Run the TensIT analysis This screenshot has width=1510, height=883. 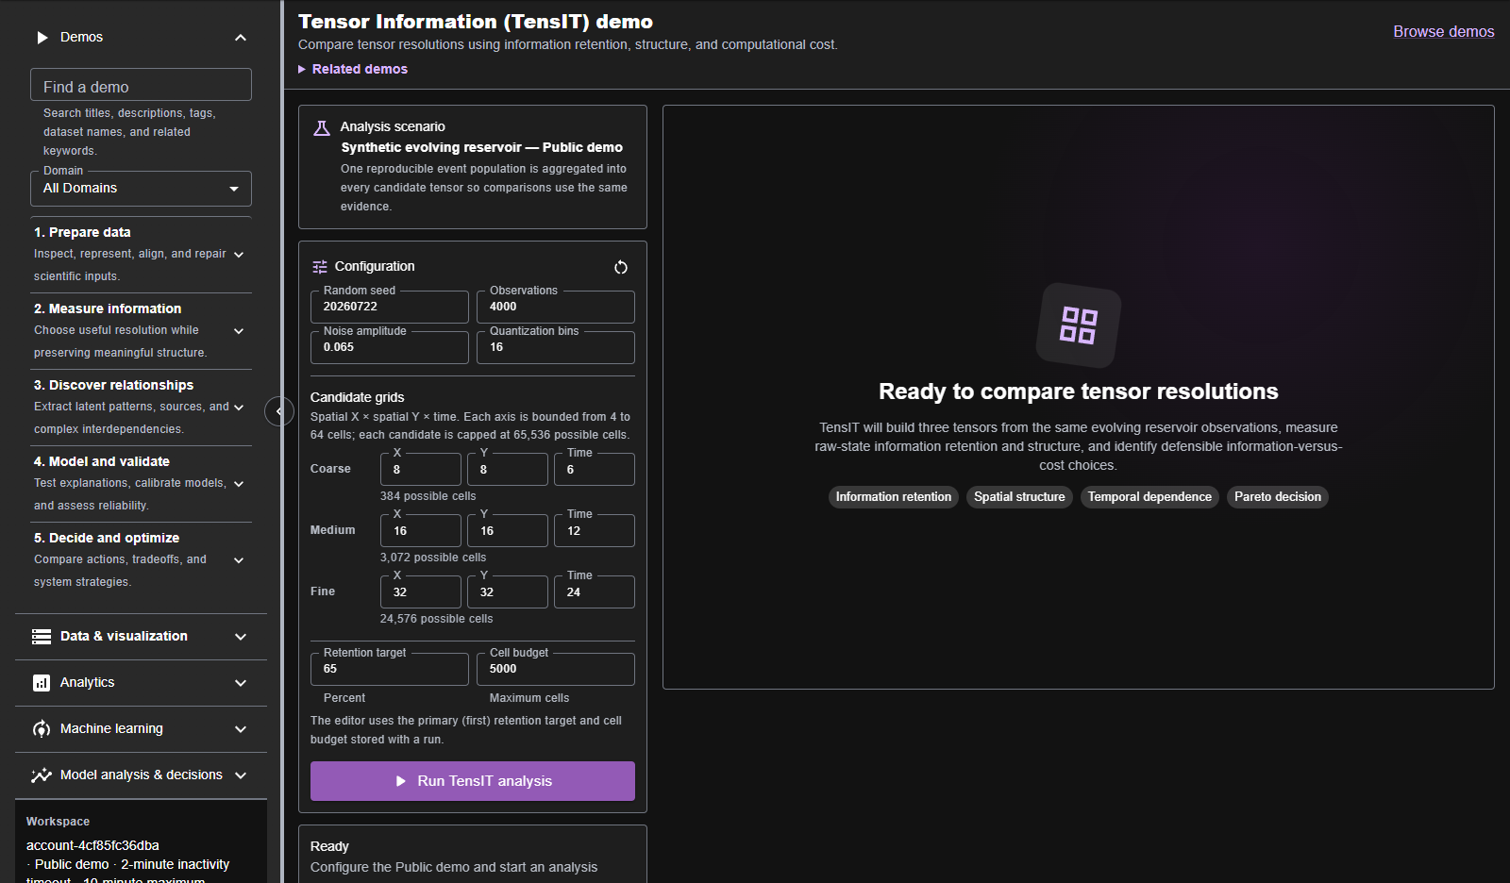473,781
